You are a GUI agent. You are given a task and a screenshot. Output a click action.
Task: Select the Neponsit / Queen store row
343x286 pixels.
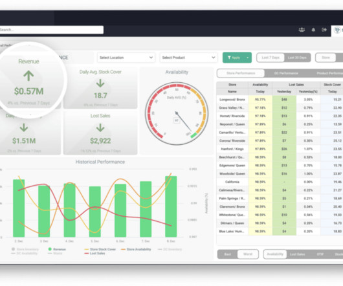click(x=280, y=124)
